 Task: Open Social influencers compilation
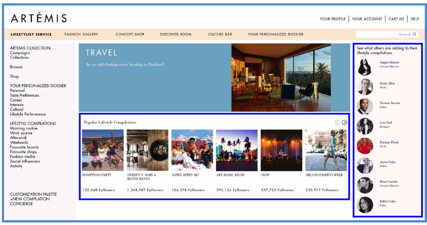(25, 161)
